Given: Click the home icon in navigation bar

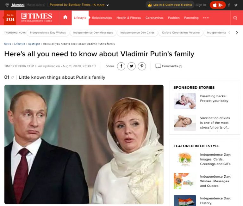Looking at the screenshot, I should (65, 17).
